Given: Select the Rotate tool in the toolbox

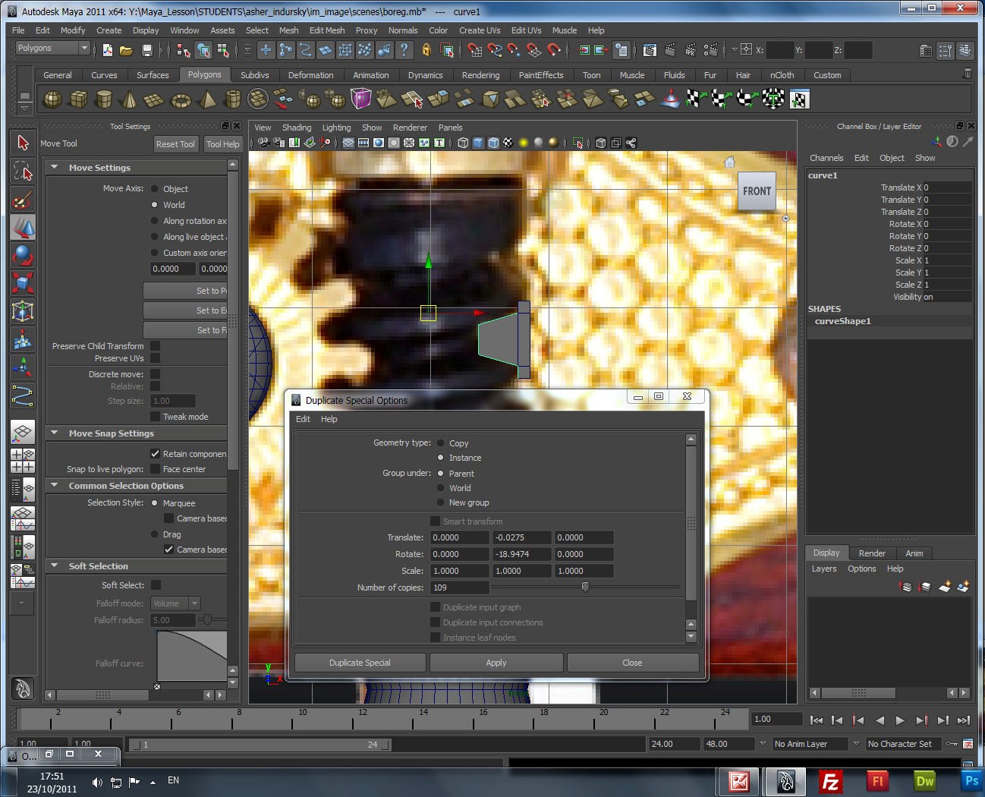Looking at the screenshot, I should click(22, 256).
